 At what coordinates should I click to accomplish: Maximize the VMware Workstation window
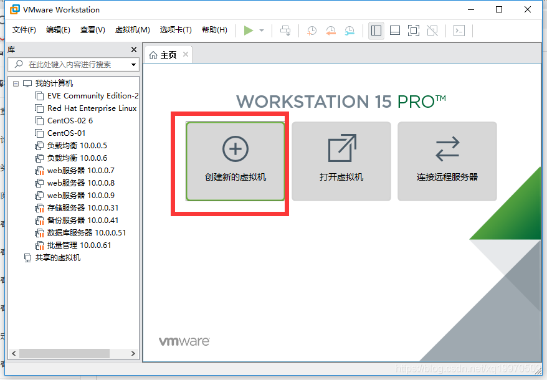[499, 9]
